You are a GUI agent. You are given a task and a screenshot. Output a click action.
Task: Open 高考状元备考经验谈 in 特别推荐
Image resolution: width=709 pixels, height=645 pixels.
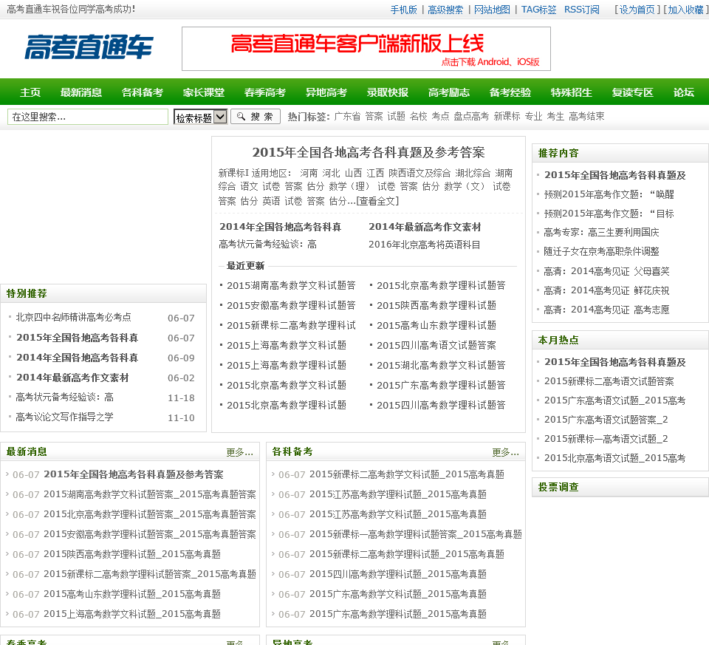[65, 397]
